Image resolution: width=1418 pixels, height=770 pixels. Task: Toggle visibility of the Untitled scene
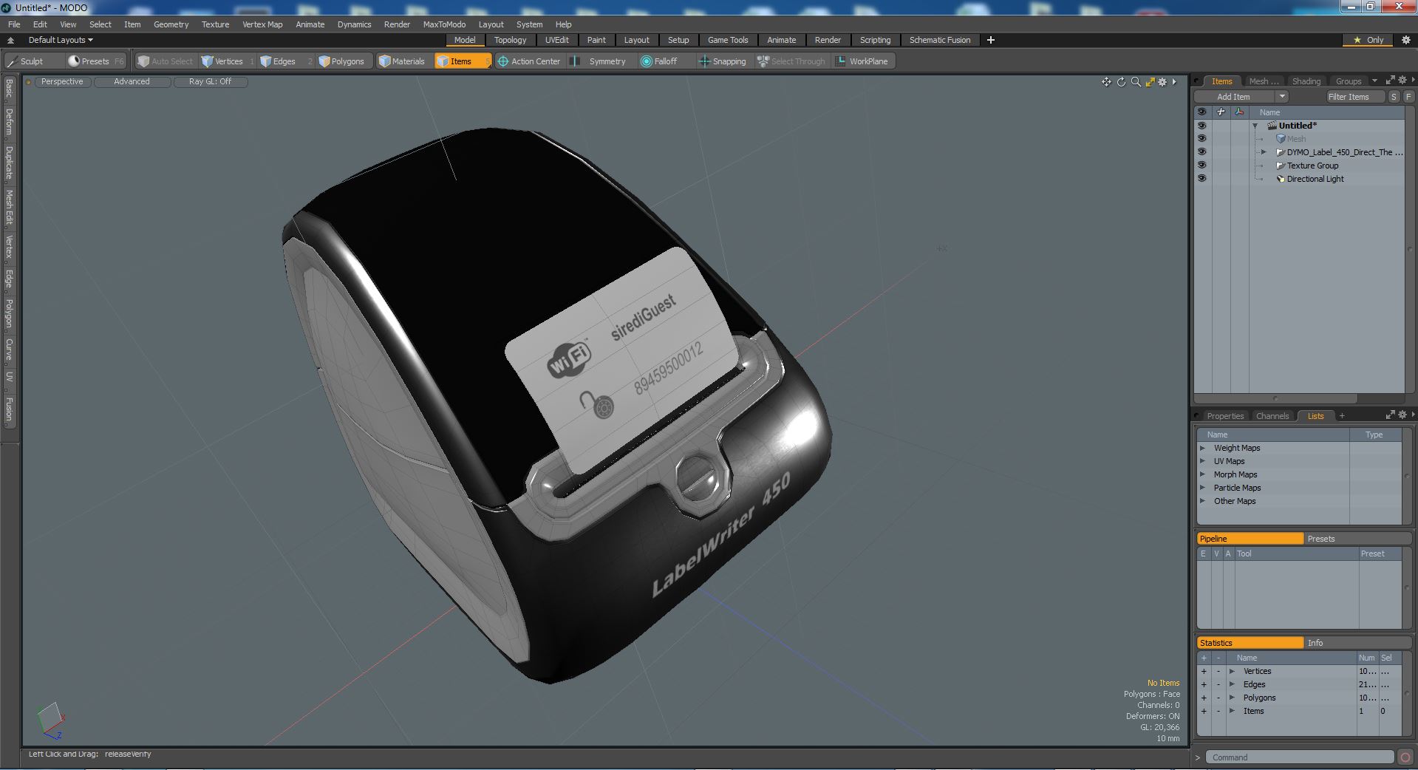[1201, 126]
